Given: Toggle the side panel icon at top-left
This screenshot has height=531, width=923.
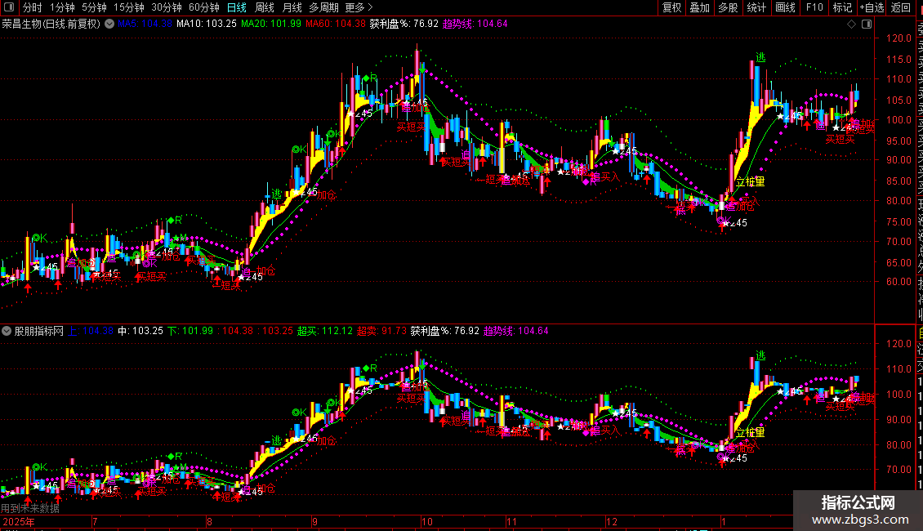Looking at the screenshot, I should click(x=9, y=7).
